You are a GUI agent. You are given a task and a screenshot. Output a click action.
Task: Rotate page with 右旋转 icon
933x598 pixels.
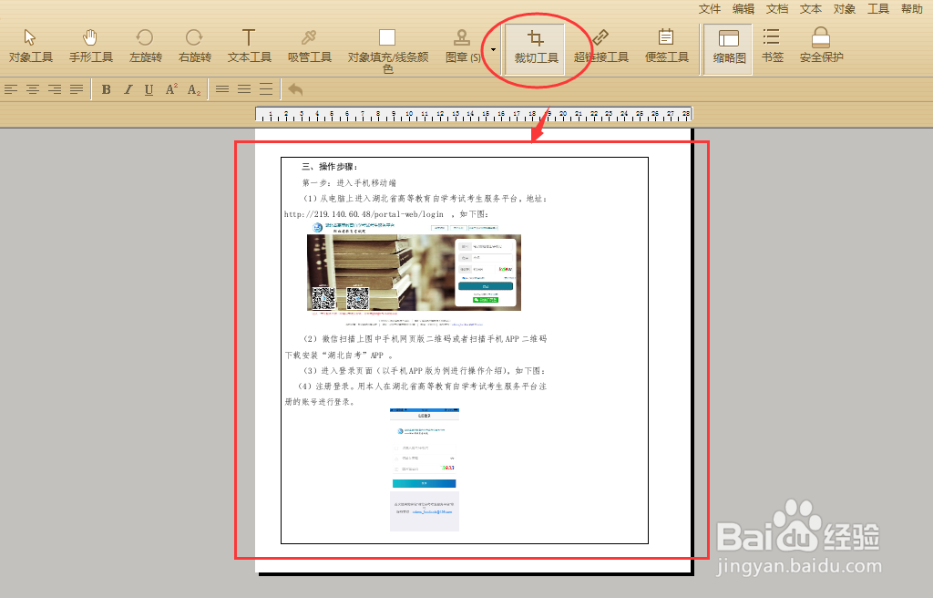(x=195, y=46)
